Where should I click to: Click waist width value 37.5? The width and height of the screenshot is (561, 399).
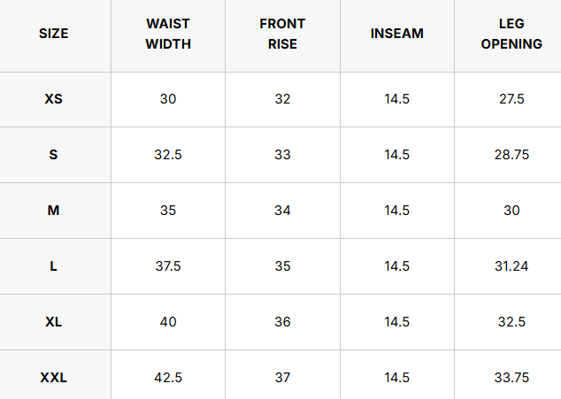(x=168, y=266)
